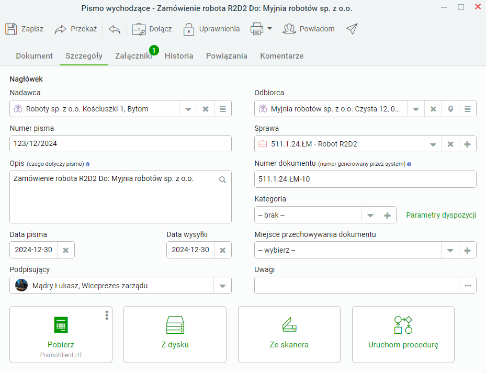The width and height of the screenshot is (486, 373).
Task: Click the Ze skanera button
Action: pyautogui.click(x=289, y=335)
